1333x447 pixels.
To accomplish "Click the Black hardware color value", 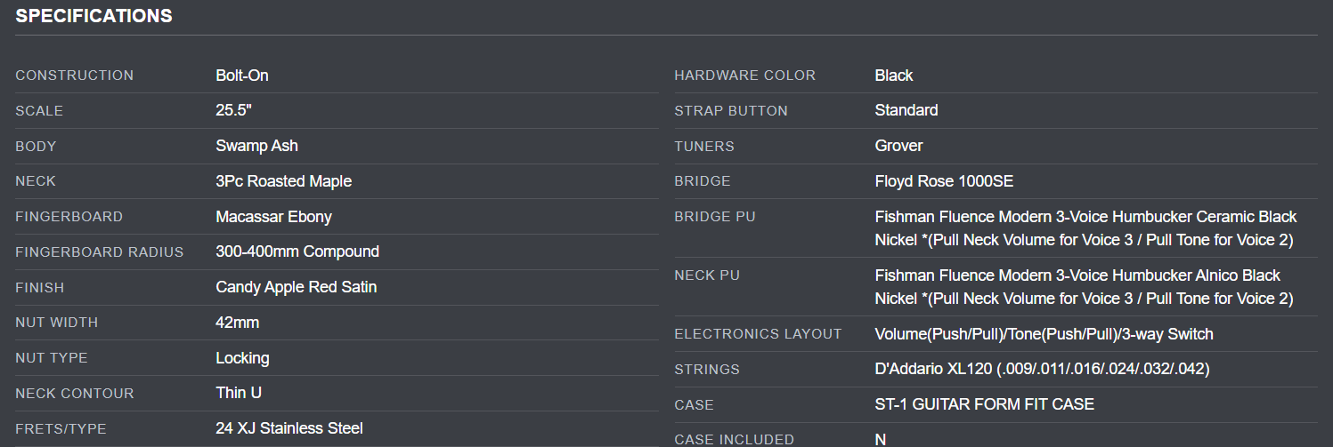I will (893, 76).
